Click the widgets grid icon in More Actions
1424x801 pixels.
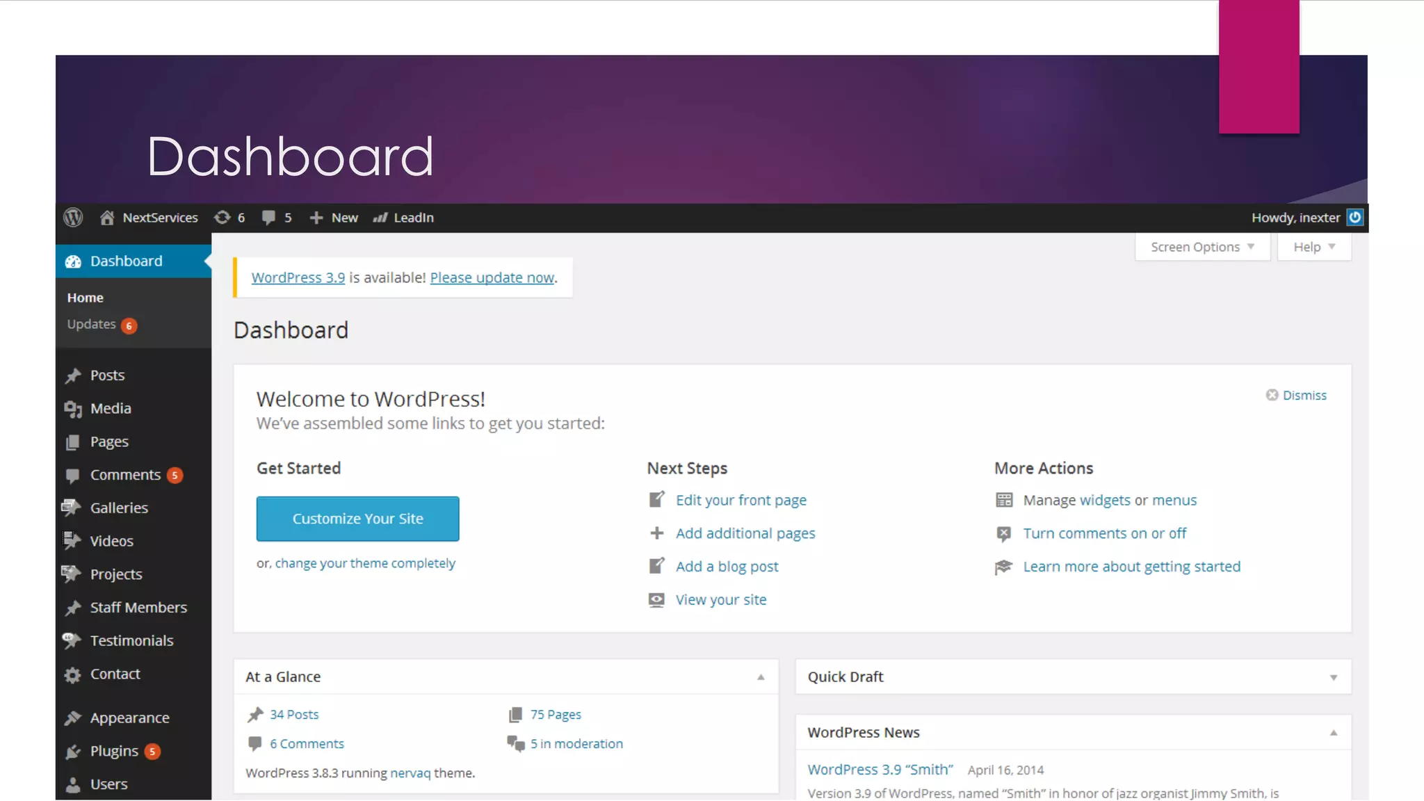[x=1003, y=500]
